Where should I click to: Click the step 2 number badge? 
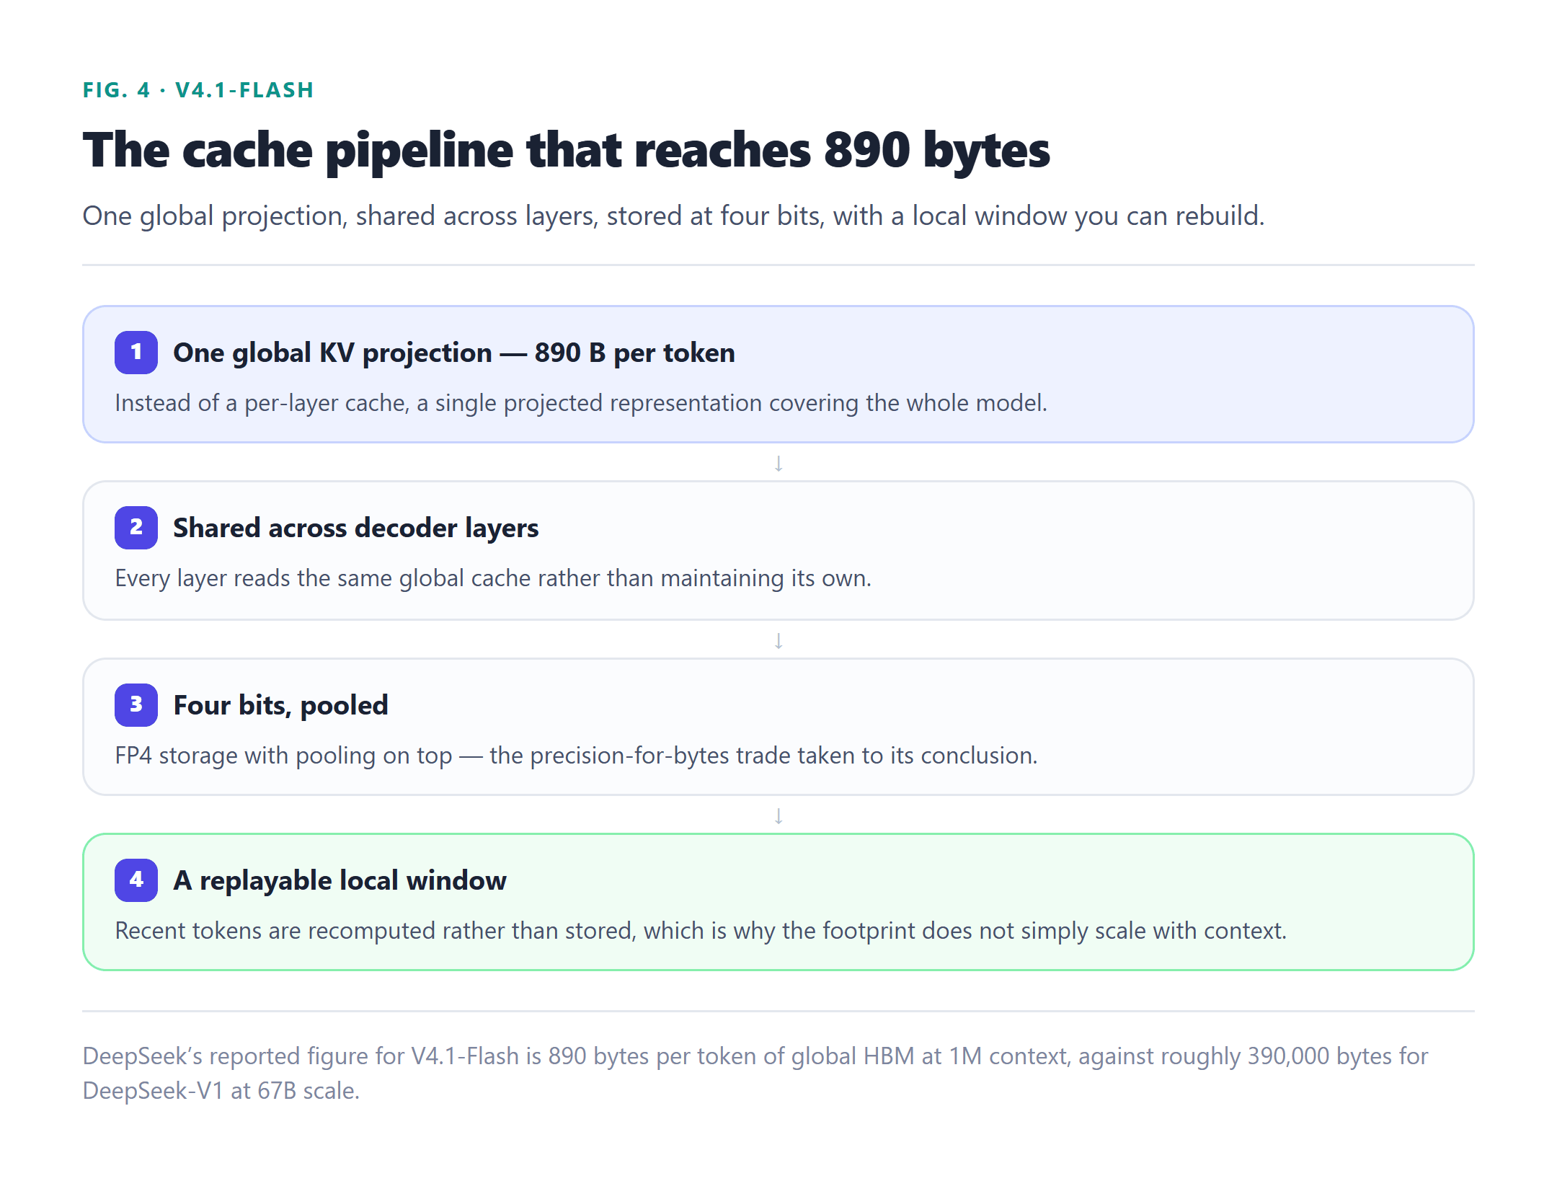136,528
